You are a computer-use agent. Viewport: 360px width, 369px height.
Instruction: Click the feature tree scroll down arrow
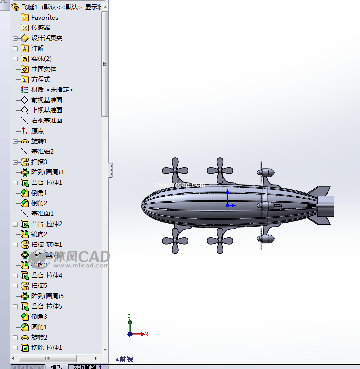pos(105,350)
